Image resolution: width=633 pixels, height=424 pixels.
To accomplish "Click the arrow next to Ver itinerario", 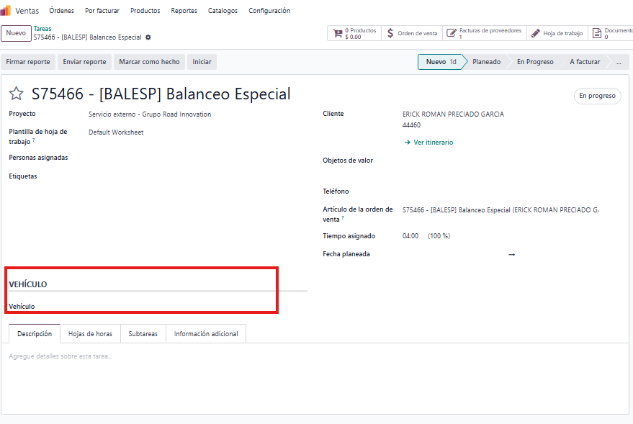I will click(x=407, y=143).
